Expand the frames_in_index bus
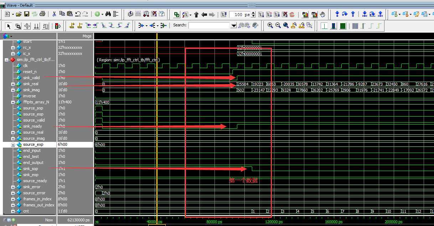434x226 pixels. coord(13,199)
